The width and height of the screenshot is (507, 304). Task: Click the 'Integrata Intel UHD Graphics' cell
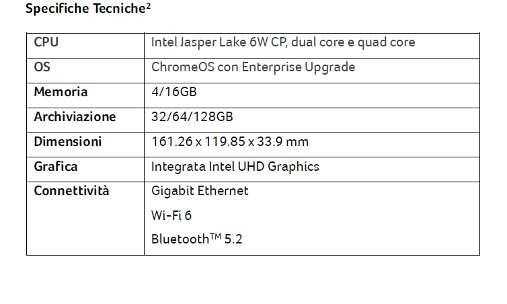tap(235, 167)
